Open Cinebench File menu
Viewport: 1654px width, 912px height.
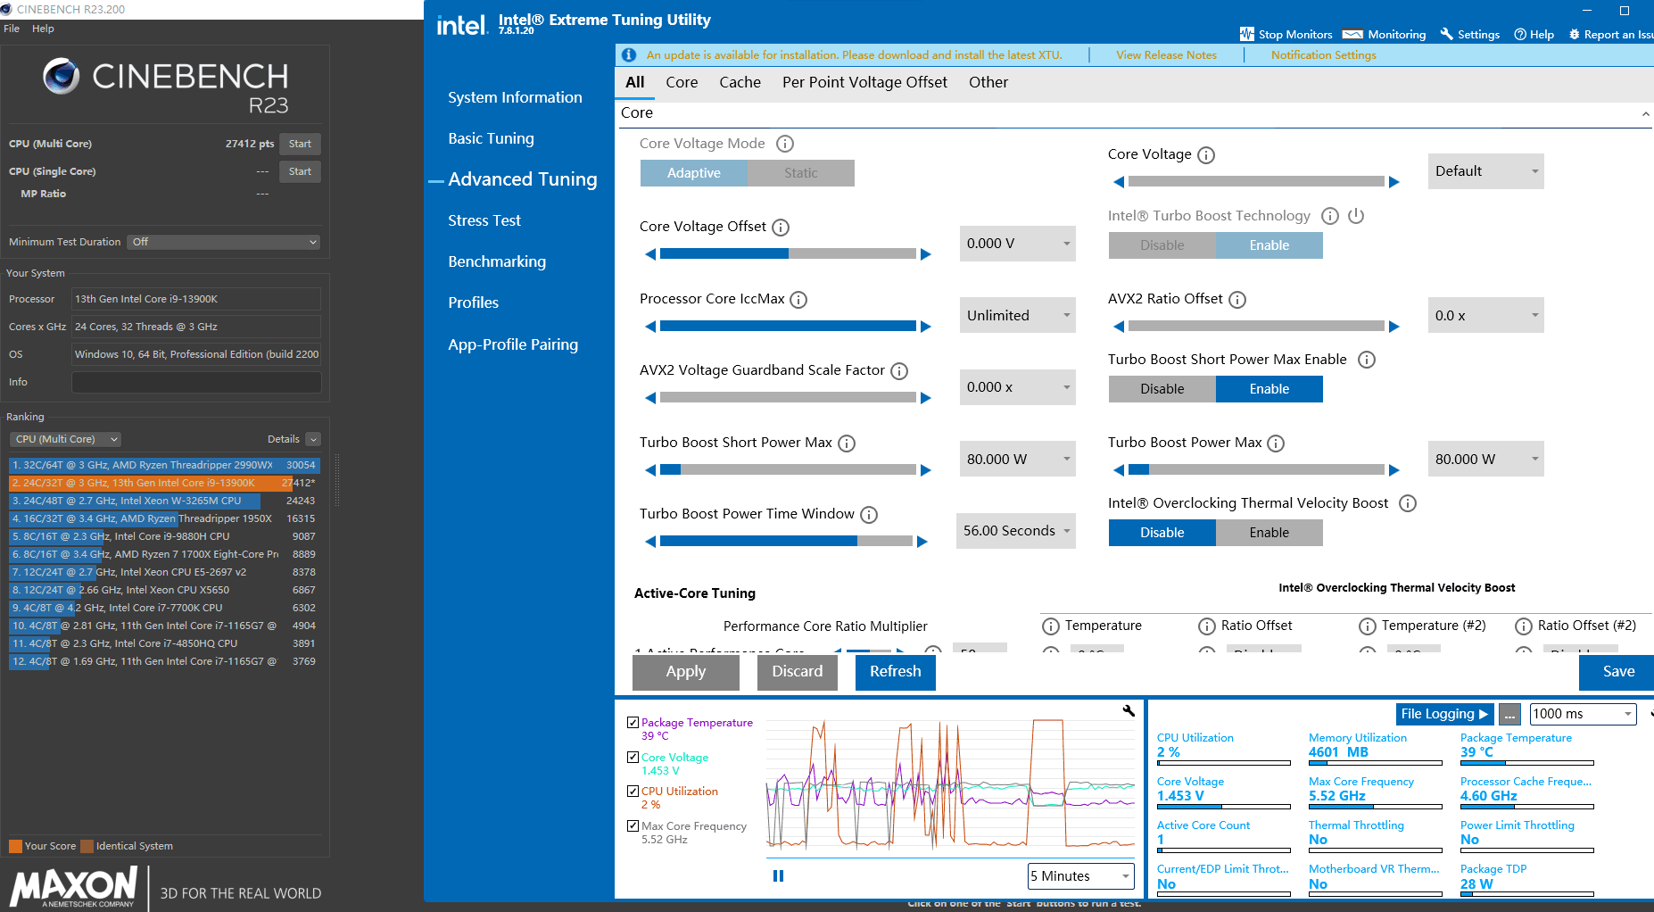click(x=12, y=29)
